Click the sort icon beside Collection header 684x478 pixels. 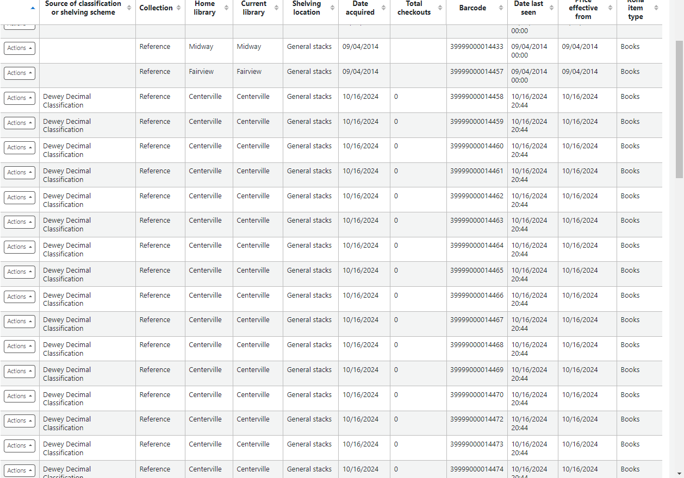point(179,8)
